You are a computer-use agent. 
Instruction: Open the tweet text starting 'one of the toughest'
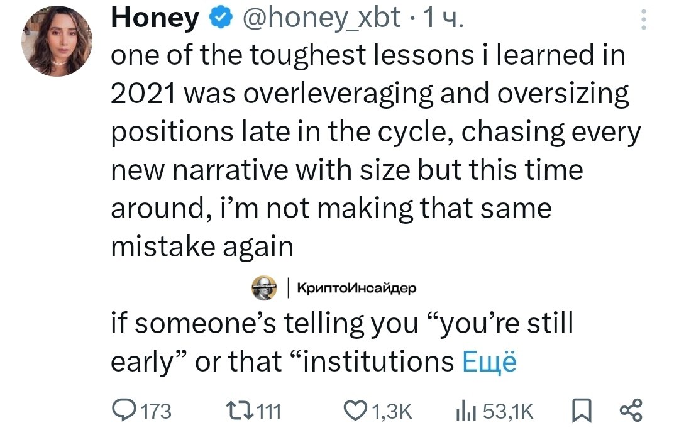pyautogui.click(x=375, y=151)
